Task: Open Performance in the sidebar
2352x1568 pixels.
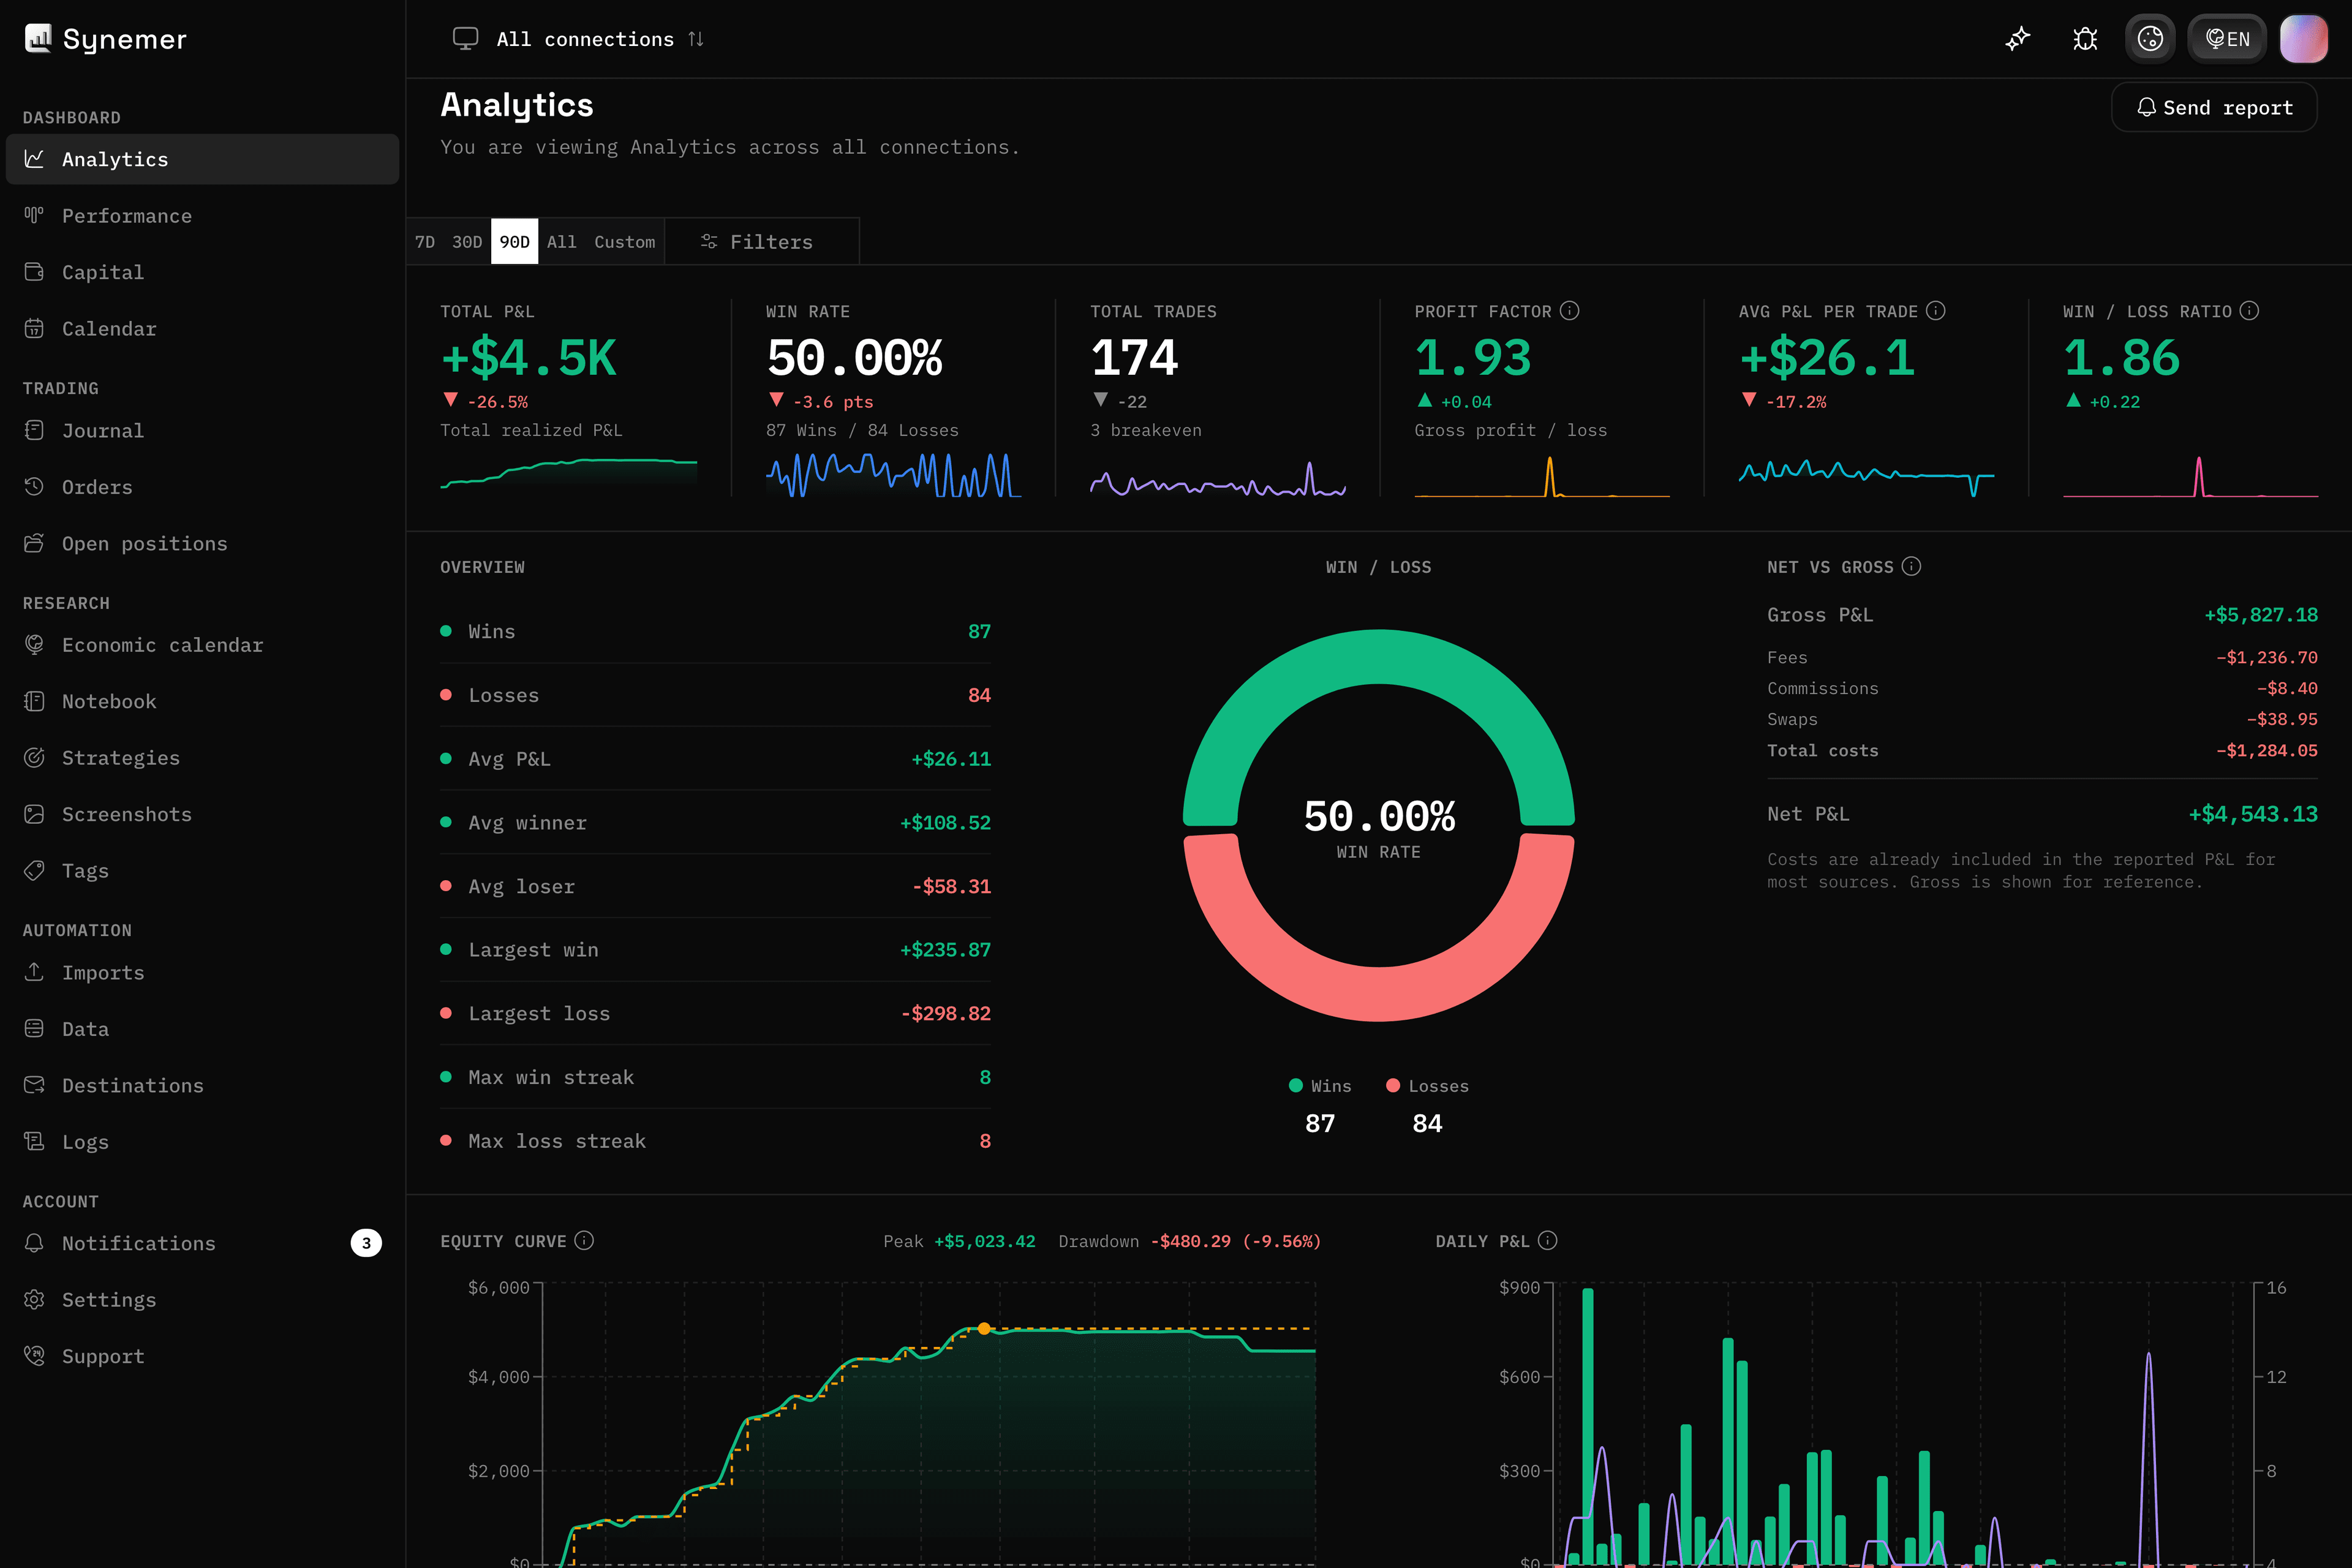Action: tap(202, 216)
